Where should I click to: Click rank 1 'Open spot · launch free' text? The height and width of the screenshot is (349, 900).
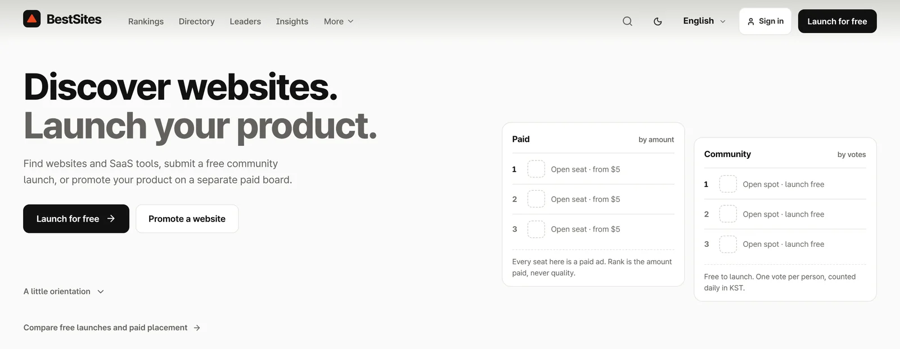pyautogui.click(x=784, y=184)
